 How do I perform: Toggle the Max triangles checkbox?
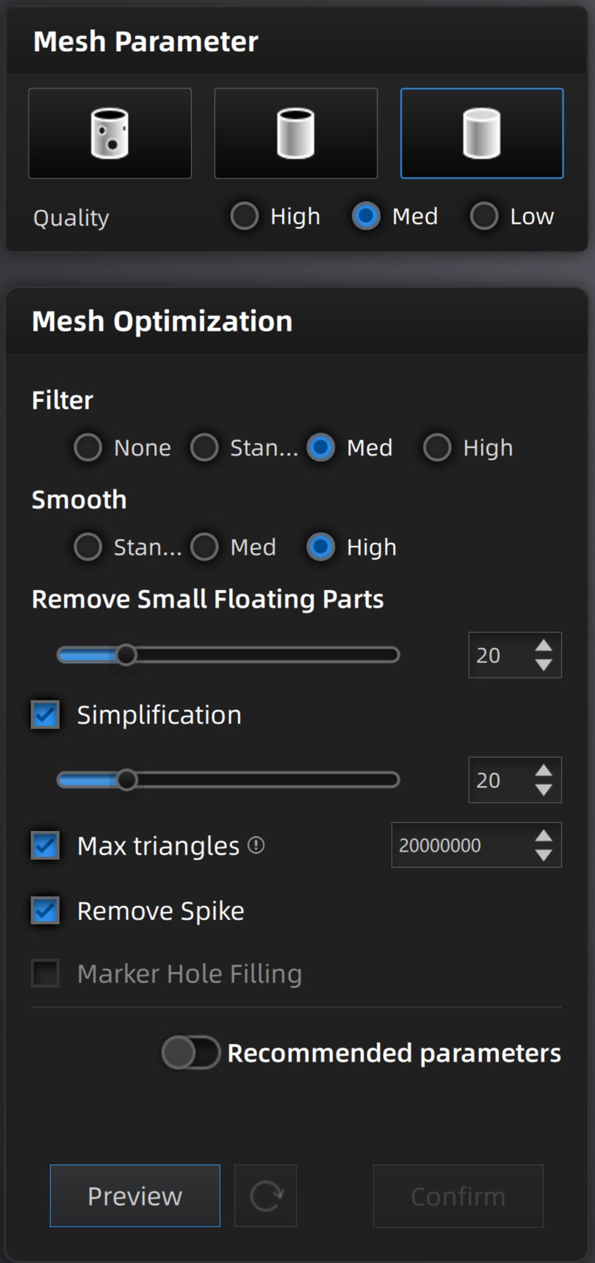pyautogui.click(x=45, y=845)
